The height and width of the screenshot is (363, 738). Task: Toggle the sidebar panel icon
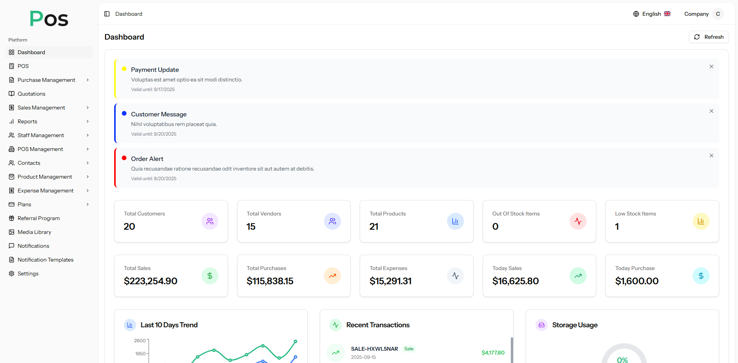pos(107,14)
